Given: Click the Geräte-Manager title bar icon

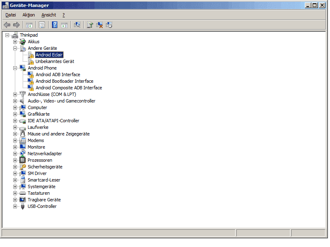Looking at the screenshot, I should [x=5, y=5].
